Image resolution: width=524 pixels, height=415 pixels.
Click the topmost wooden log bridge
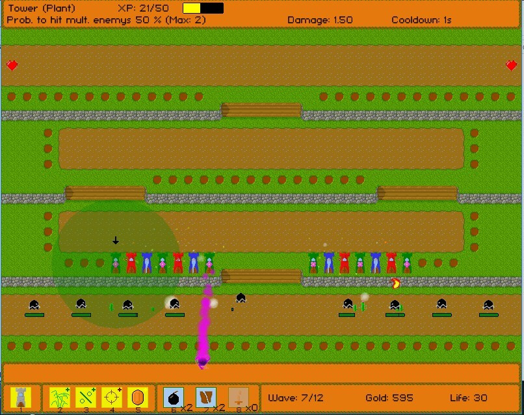coord(261,110)
